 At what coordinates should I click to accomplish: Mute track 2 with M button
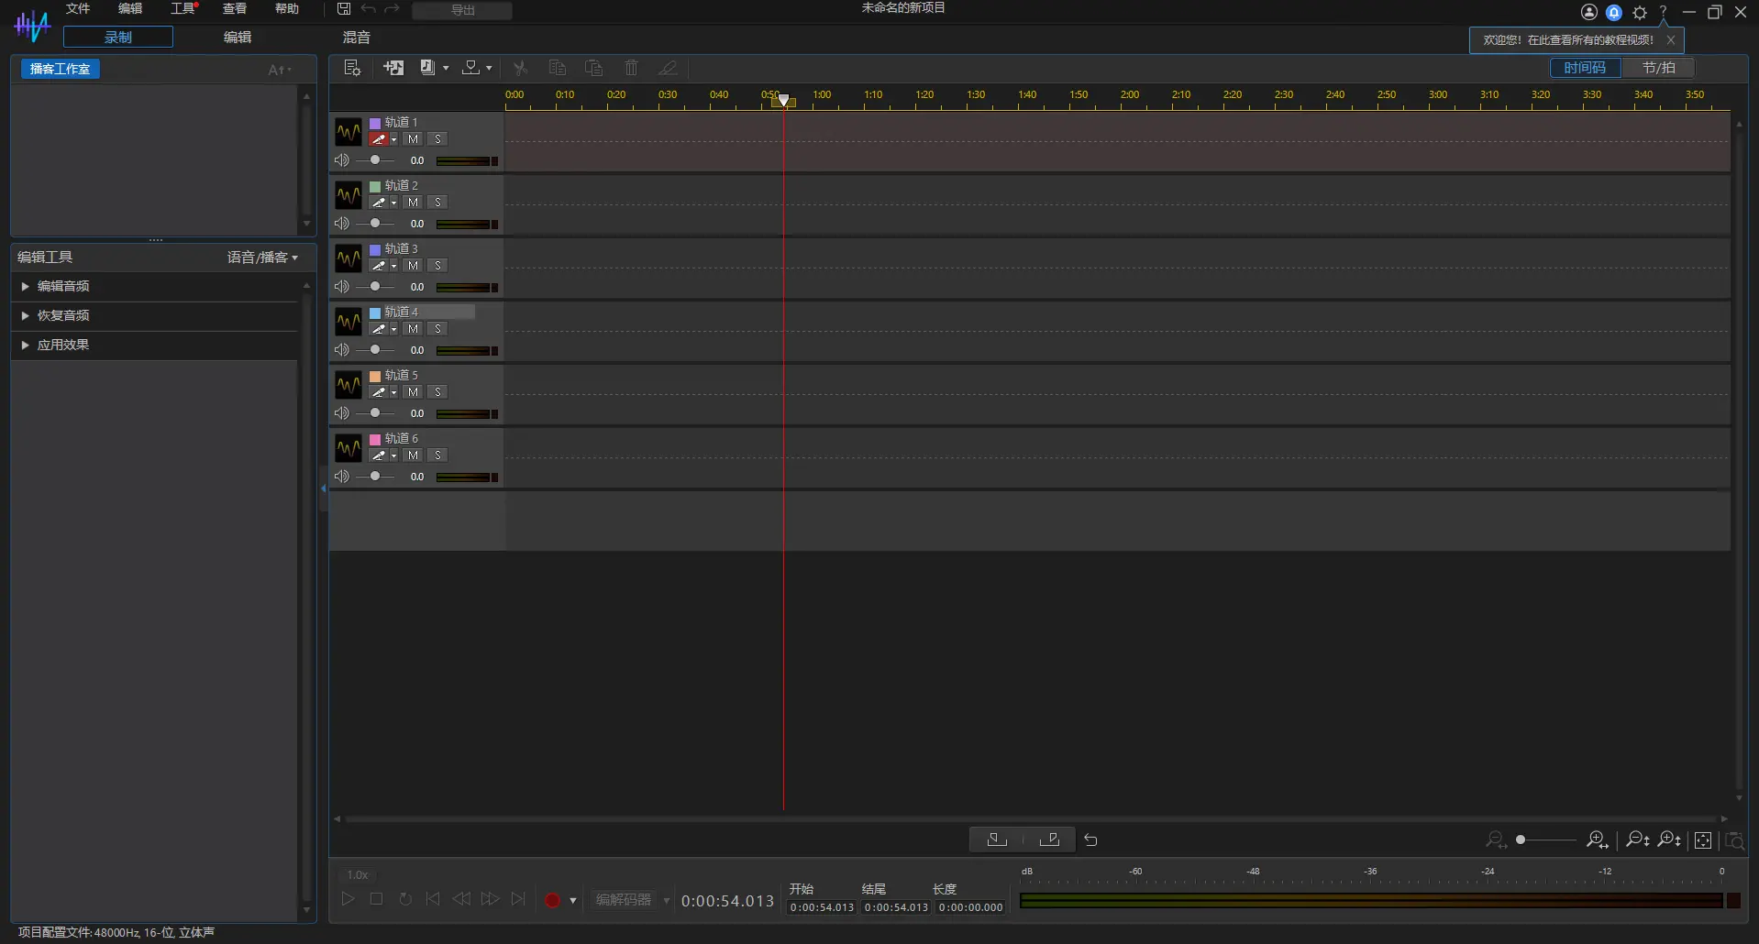(413, 203)
